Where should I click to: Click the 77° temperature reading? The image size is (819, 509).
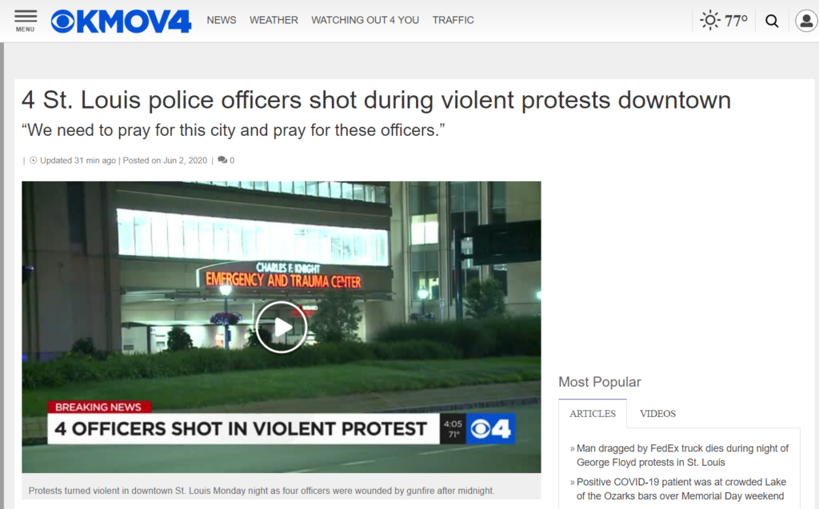coord(736,21)
